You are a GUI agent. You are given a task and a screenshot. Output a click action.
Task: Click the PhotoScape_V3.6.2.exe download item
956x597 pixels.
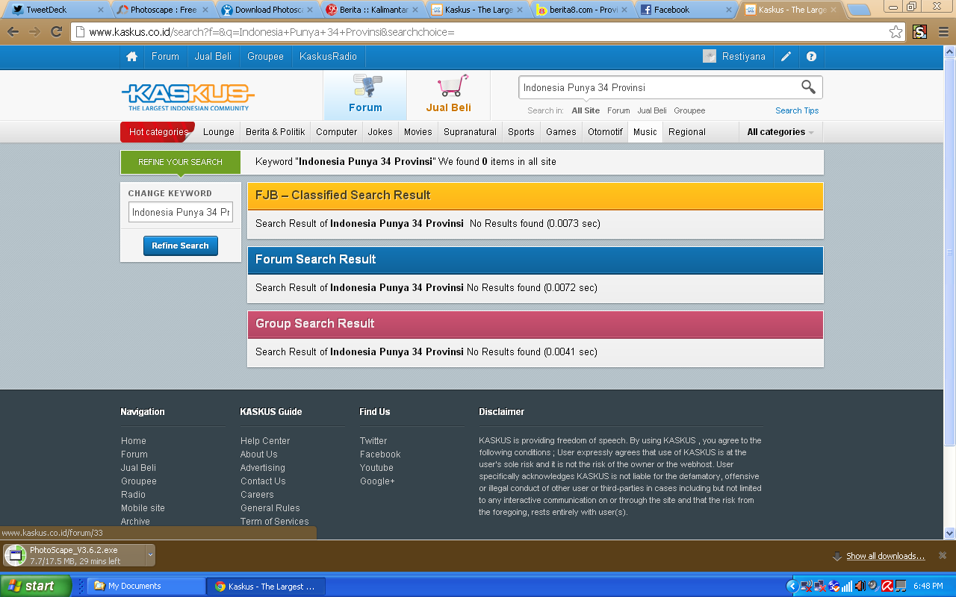pos(75,555)
